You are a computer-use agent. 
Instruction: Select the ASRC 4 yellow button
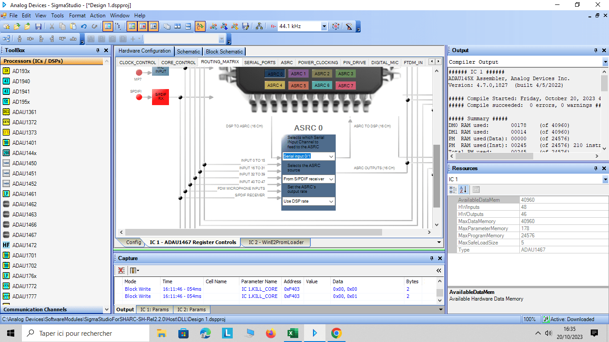click(x=275, y=85)
